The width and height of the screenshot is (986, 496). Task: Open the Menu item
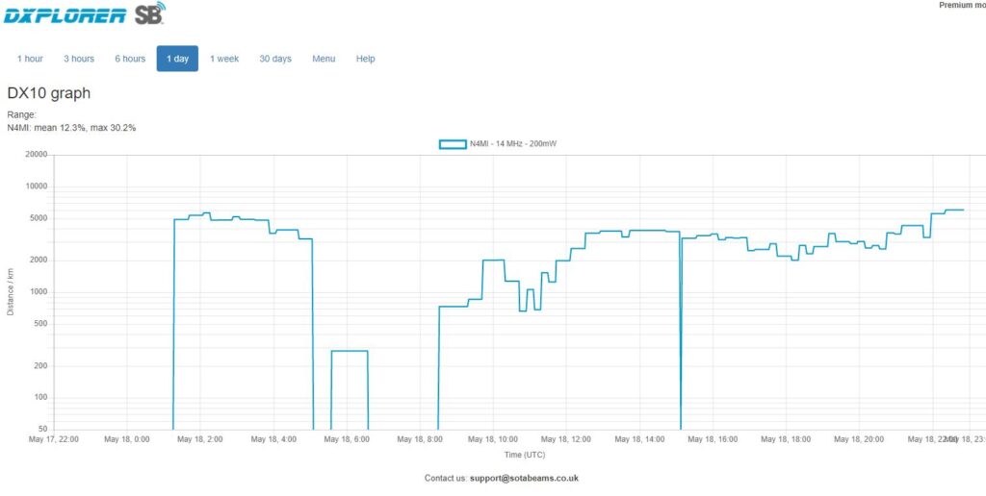[324, 59]
